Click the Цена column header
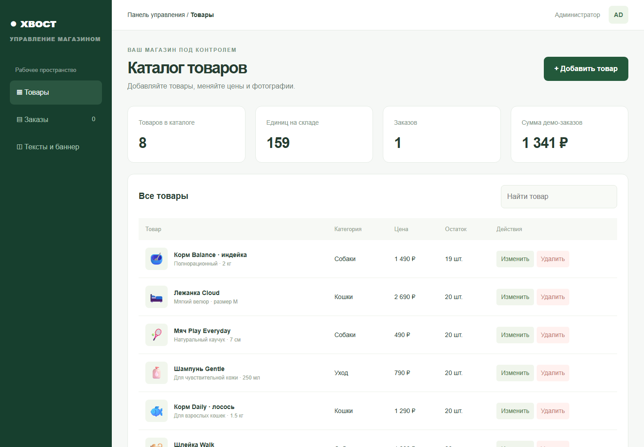The height and width of the screenshot is (447, 644). click(x=401, y=229)
